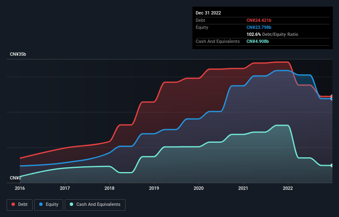Image resolution: width=339 pixels, height=217 pixels.
Task: Click the 2019 x-axis label
Action: point(154,188)
